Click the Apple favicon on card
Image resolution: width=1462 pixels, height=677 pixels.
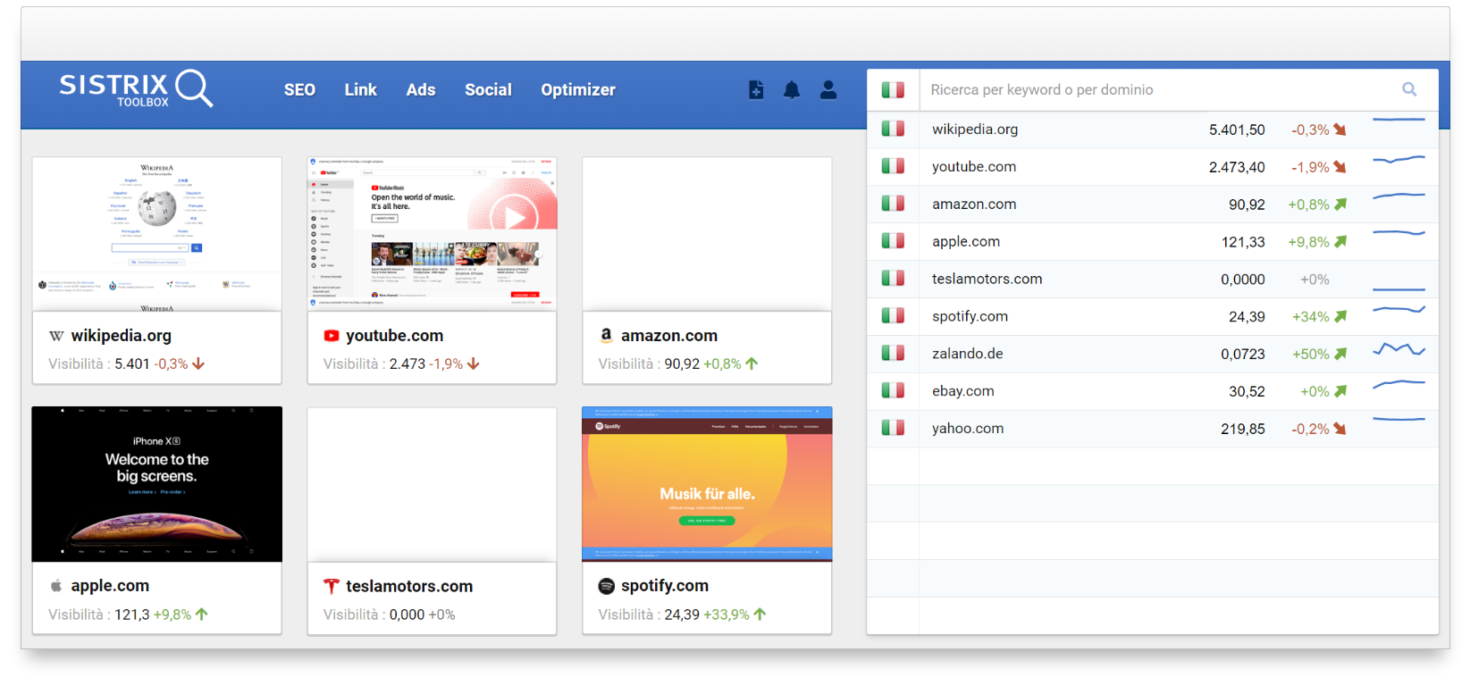coord(56,586)
